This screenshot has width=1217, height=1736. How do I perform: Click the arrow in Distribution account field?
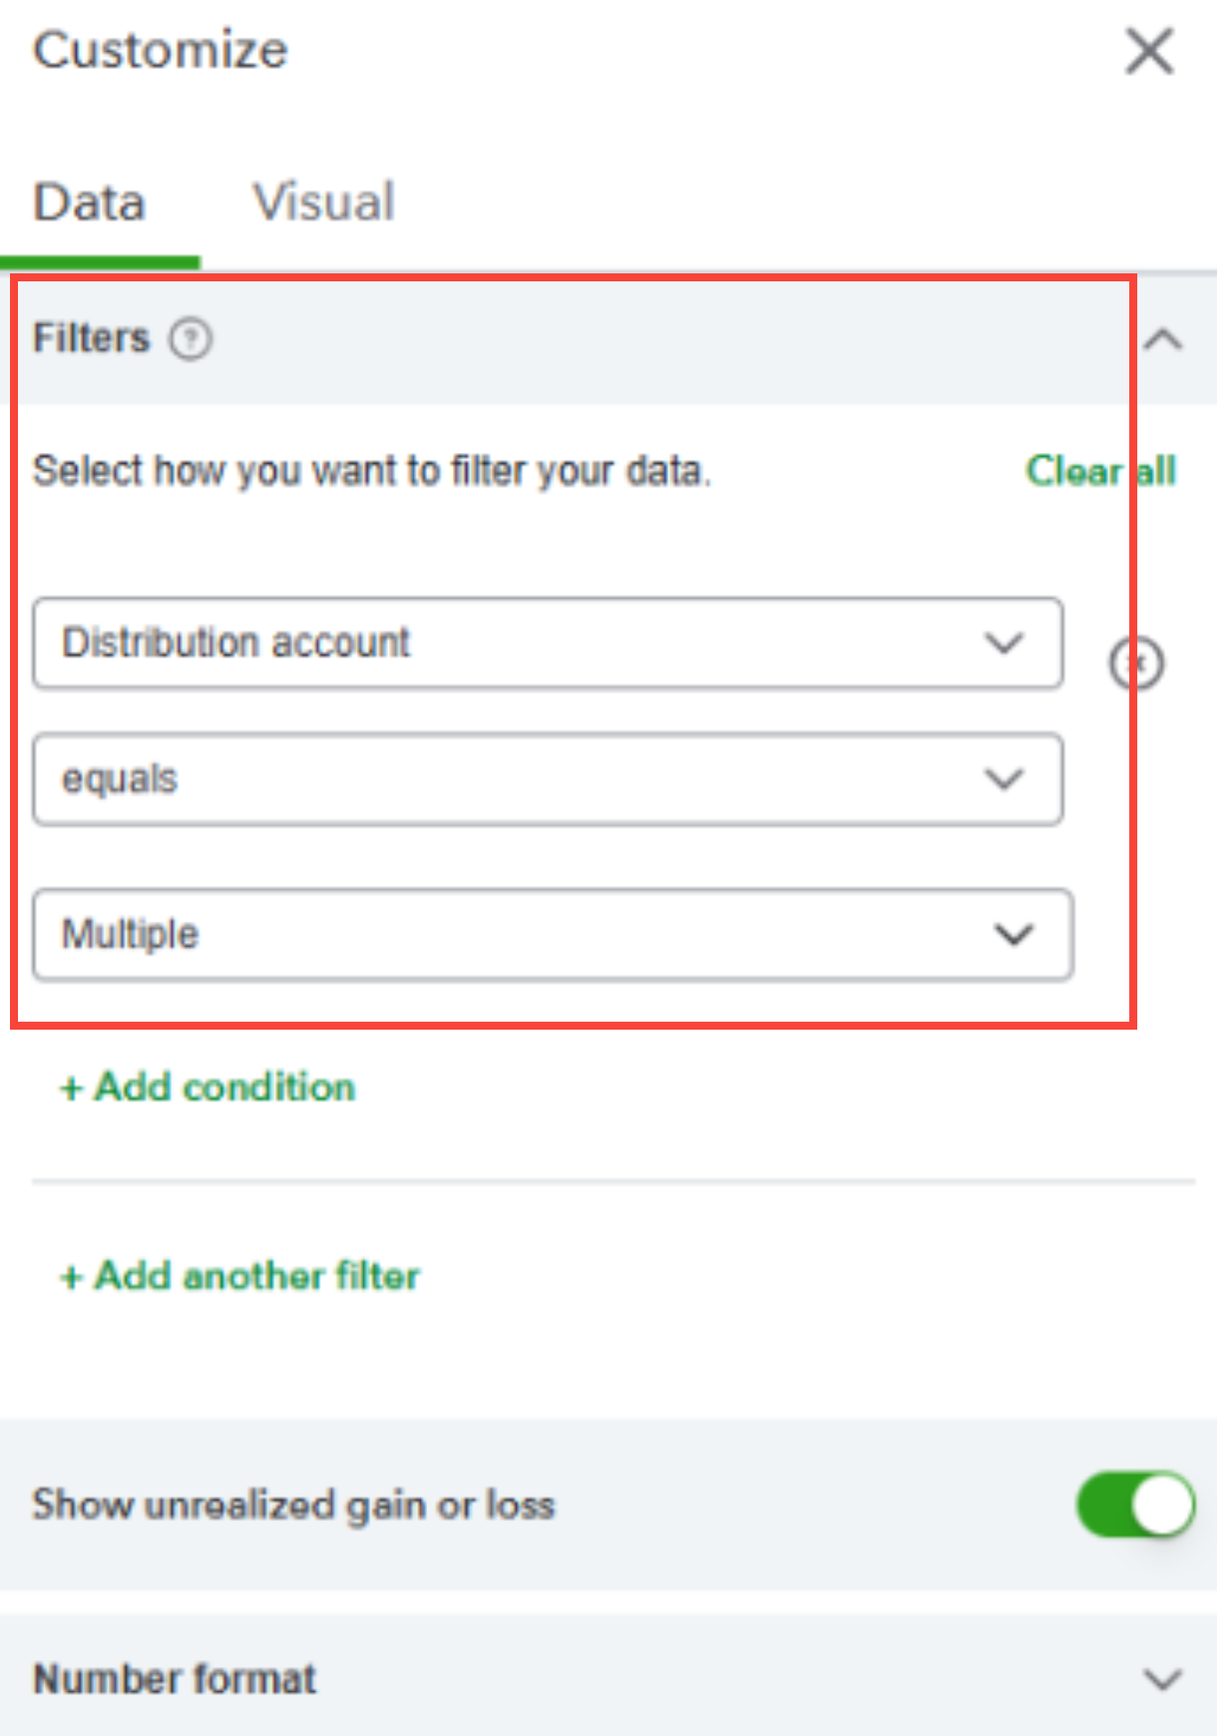tap(1004, 644)
